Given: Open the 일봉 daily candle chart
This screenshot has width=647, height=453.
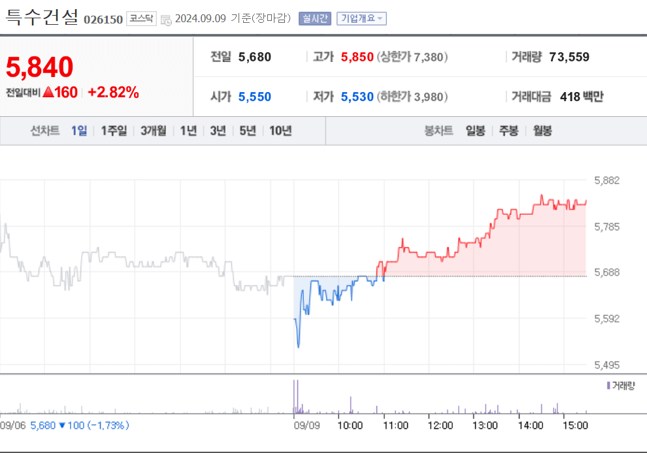Looking at the screenshot, I should point(475,131).
